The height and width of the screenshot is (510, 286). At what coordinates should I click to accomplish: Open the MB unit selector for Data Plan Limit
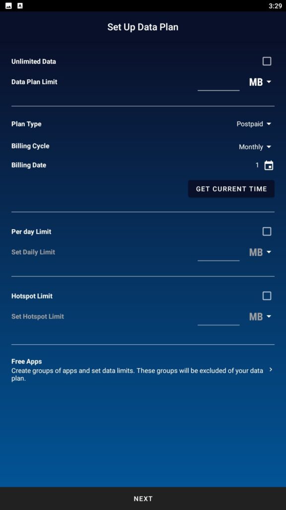coord(259,82)
